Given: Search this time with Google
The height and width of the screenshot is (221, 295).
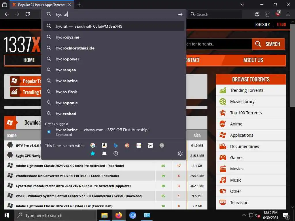Looking at the screenshot, I should click(93, 145).
